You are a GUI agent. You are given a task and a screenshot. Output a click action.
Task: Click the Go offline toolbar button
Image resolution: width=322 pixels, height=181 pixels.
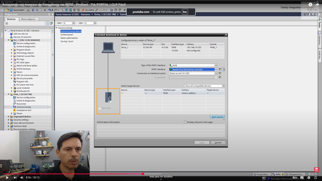(102, 10)
